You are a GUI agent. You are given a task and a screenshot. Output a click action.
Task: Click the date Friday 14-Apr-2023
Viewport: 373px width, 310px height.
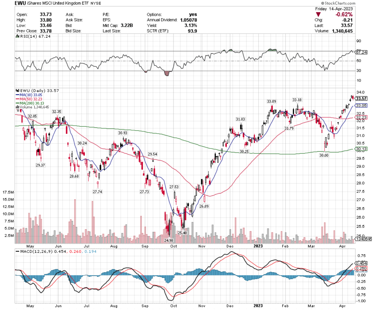[x=334, y=9]
